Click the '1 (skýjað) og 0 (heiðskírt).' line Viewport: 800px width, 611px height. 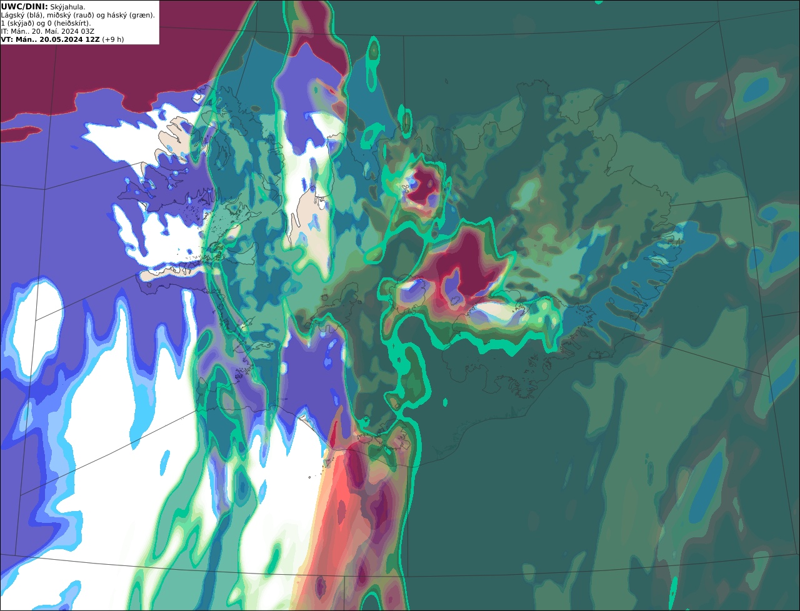(x=46, y=23)
